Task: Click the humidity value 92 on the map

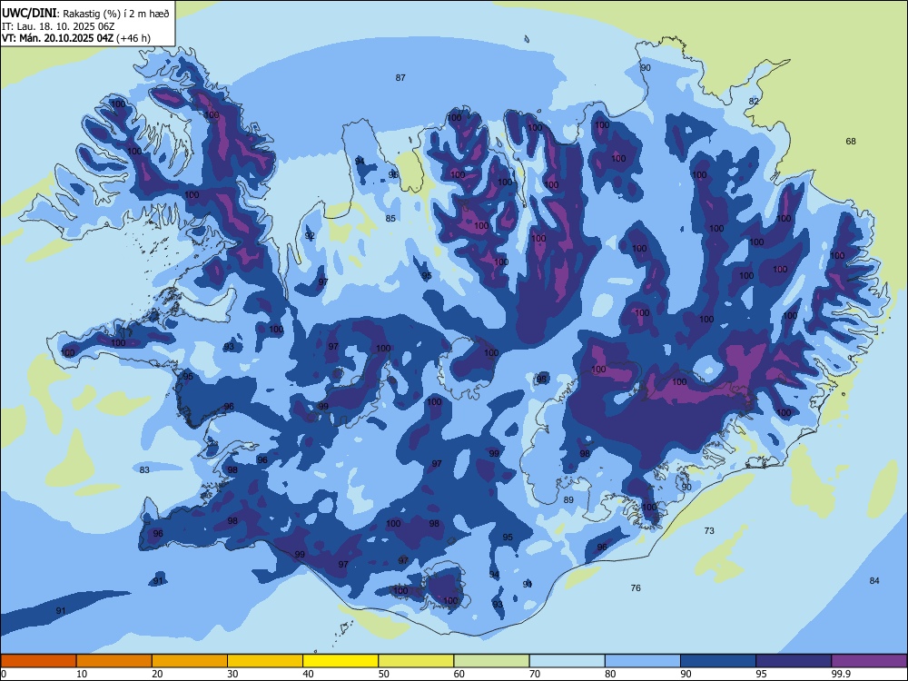Action: coord(310,236)
